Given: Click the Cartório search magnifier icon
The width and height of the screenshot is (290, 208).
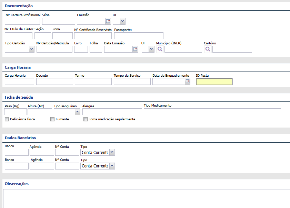Looking at the screenshot, I should point(208,49).
